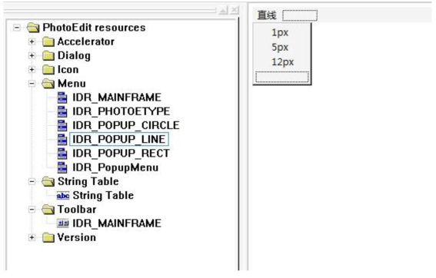
Task: Expand the Accelerator folder node
Action: pos(32,41)
